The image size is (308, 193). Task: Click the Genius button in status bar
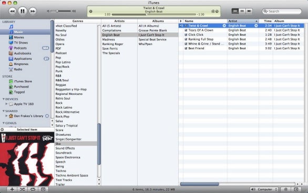286,189
